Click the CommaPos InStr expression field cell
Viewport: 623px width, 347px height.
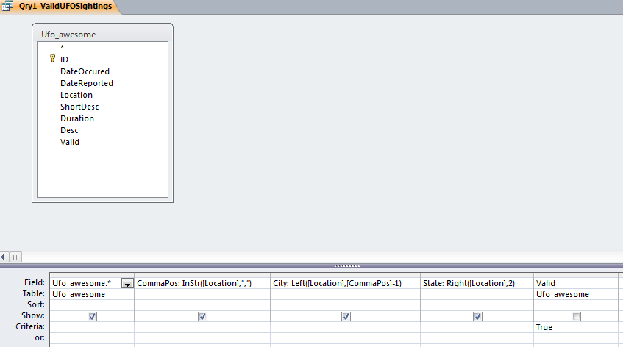click(x=202, y=283)
